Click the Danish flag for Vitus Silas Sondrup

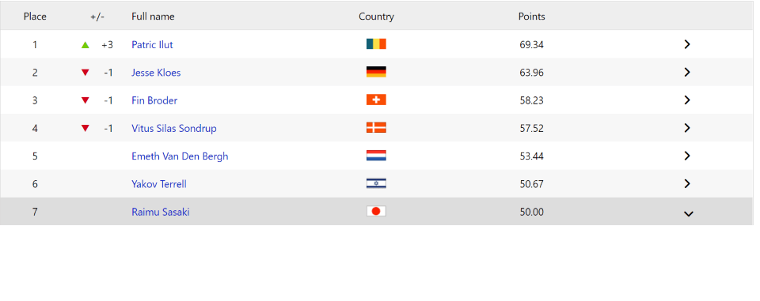pyautogui.click(x=376, y=128)
